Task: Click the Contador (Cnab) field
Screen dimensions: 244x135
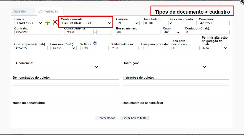Action: tap(207, 32)
